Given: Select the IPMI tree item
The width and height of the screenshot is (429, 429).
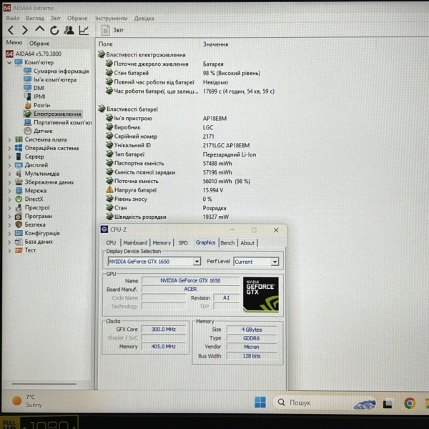Looking at the screenshot, I should tap(35, 97).
